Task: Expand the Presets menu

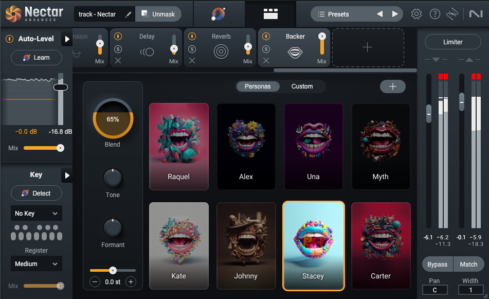Action: pos(338,14)
